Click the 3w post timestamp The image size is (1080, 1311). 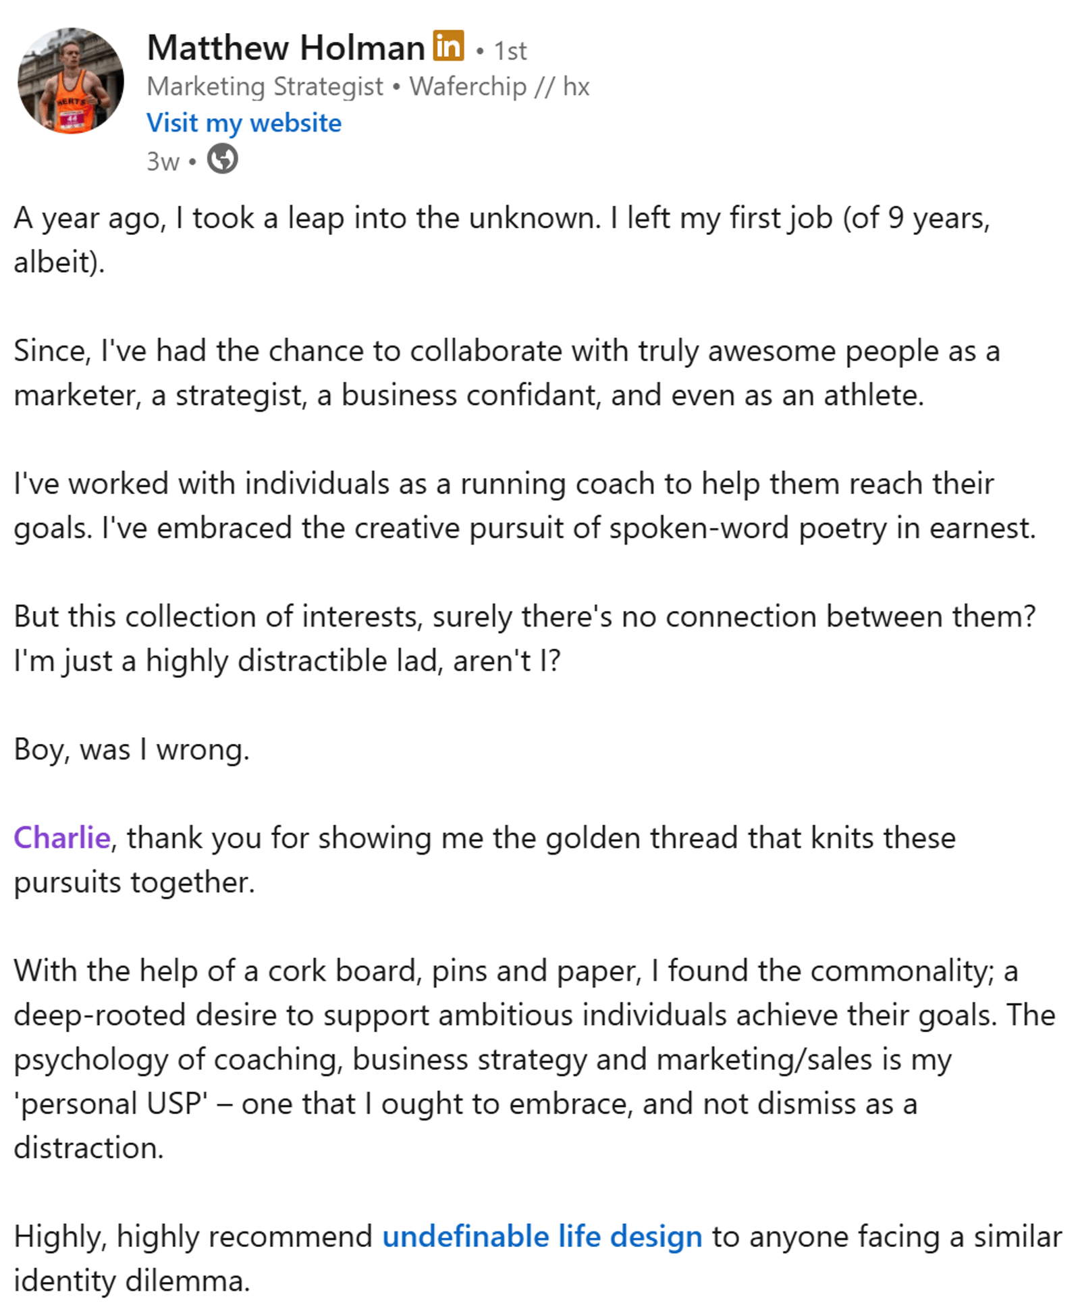click(x=163, y=161)
